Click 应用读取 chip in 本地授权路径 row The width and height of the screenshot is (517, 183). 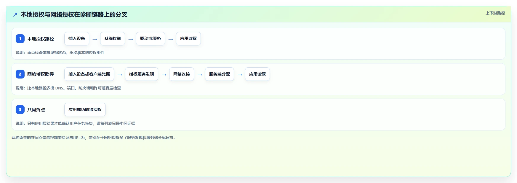tap(188, 39)
